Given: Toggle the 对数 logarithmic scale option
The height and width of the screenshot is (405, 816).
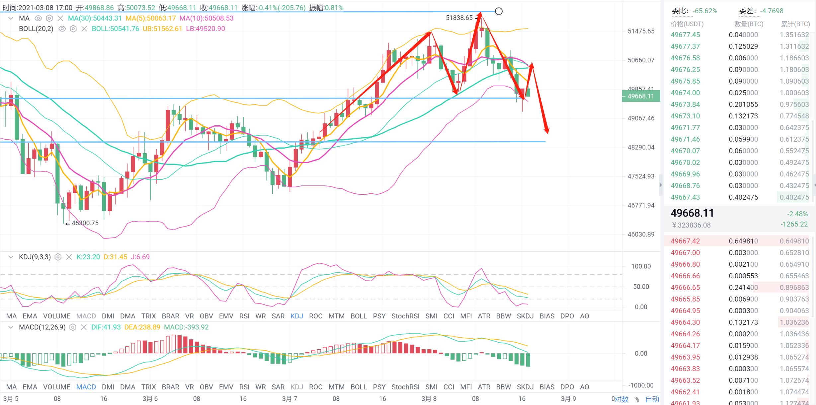Looking at the screenshot, I should point(621,399).
